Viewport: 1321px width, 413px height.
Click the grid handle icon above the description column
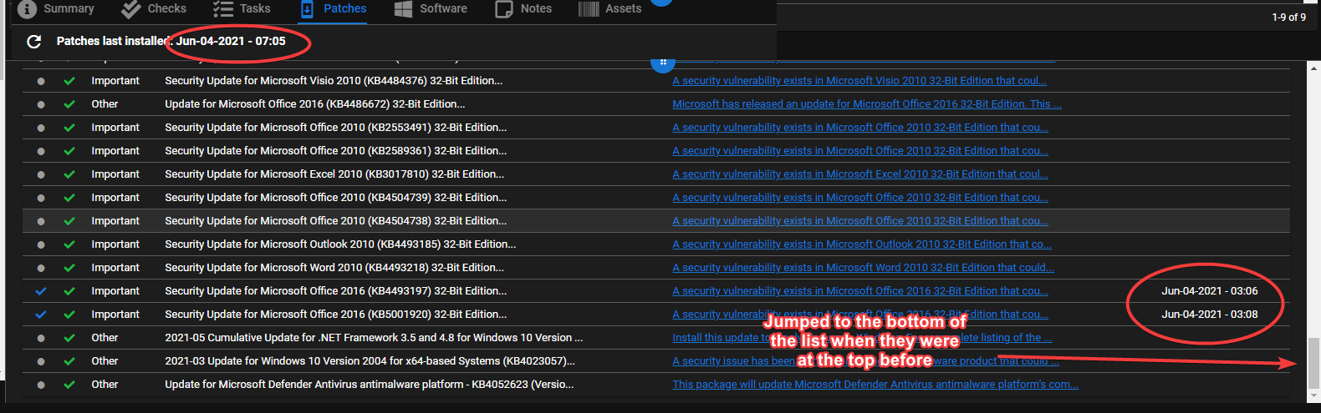pos(662,62)
